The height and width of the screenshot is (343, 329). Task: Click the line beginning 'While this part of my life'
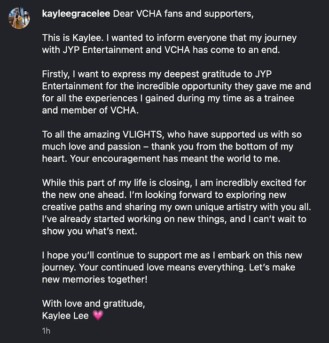[x=174, y=183]
